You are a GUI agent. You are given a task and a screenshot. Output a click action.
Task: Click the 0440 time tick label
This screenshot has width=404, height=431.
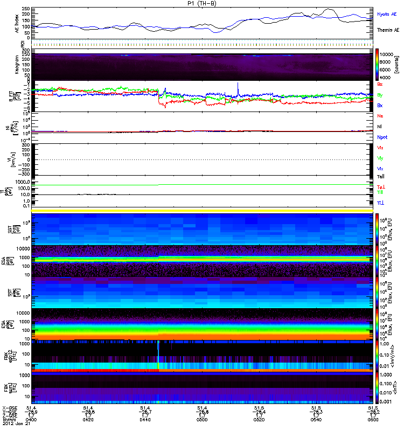tap(145, 420)
